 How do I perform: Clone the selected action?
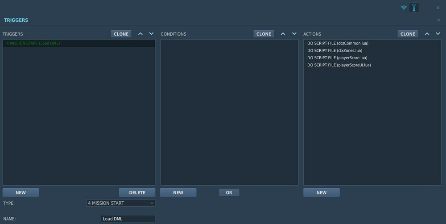408,34
